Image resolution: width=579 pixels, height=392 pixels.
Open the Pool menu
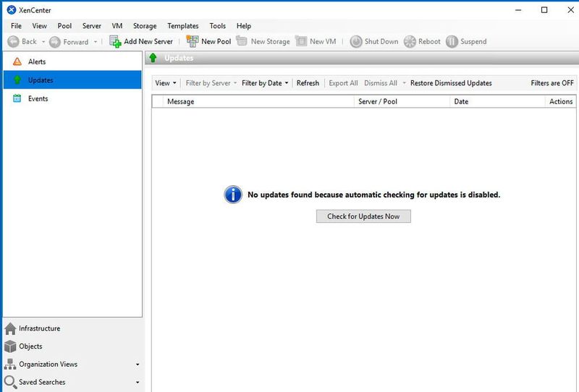[x=64, y=26]
